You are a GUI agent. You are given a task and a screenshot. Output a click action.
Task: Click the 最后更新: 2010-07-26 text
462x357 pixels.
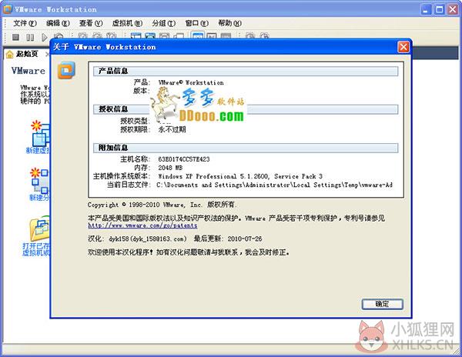pyautogui.click(x=228, y=239)
